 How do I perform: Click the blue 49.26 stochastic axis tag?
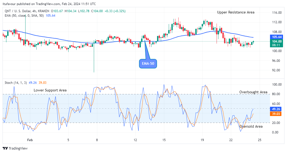(x=276, y=109)
